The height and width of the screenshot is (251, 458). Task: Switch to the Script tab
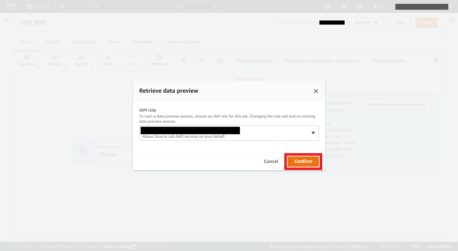52,42
